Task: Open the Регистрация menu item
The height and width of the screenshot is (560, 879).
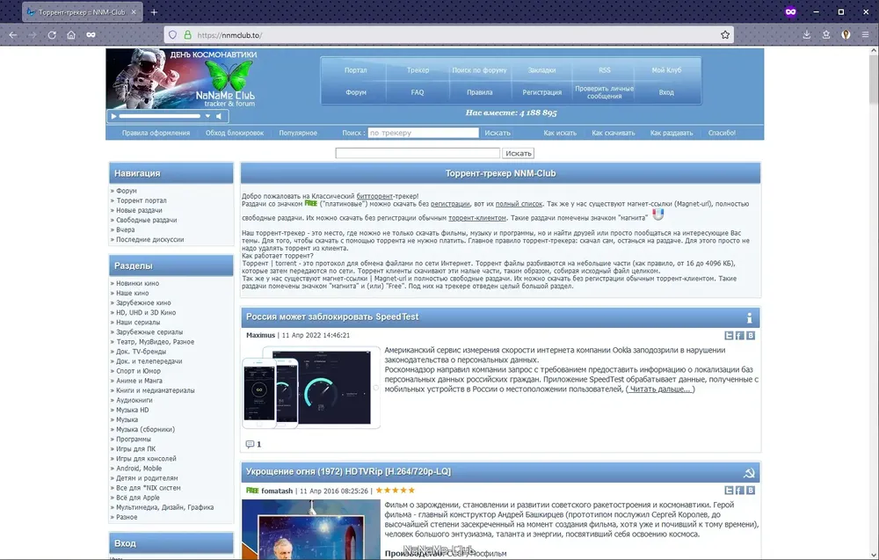Action: click(x=541, y=92)
